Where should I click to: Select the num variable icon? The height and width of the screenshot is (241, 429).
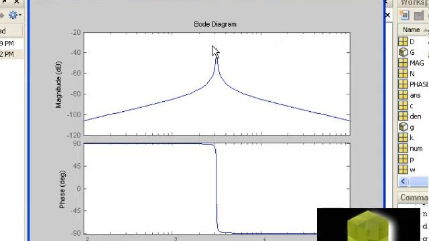pyautogui.click(x=403, y=149)
